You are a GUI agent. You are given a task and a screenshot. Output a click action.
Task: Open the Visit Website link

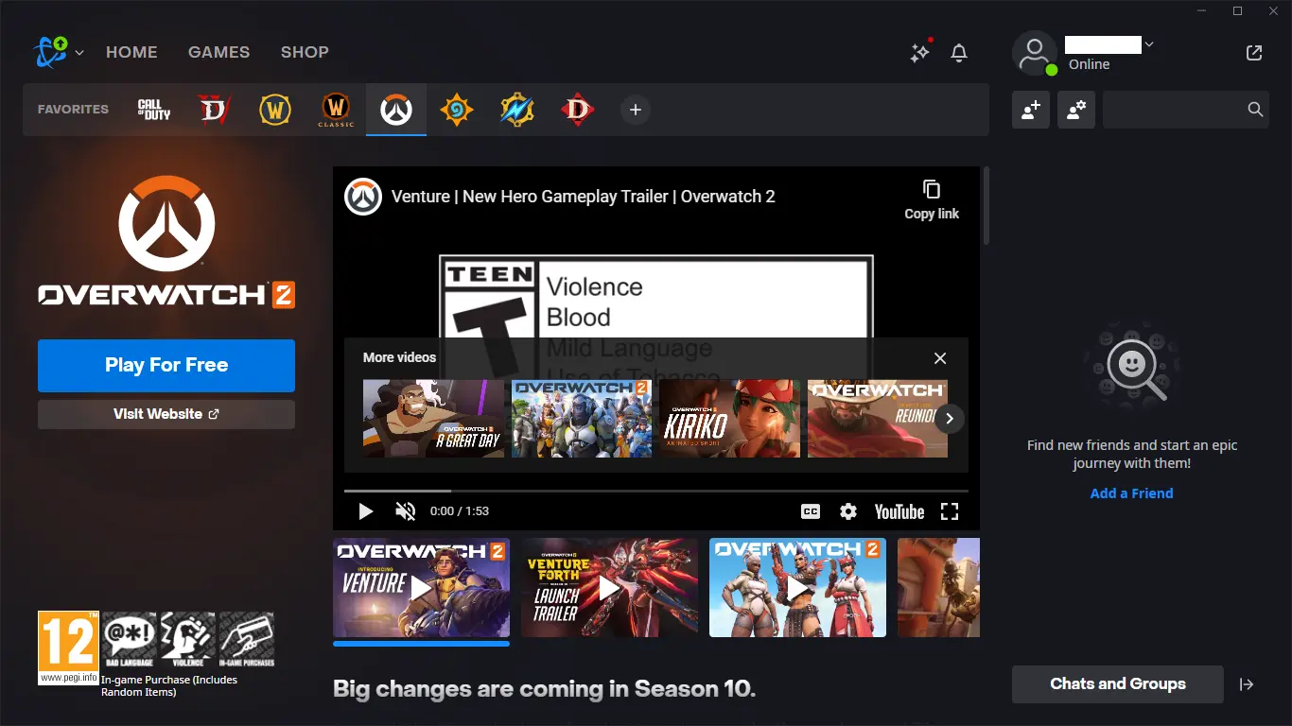pos(166,414)
